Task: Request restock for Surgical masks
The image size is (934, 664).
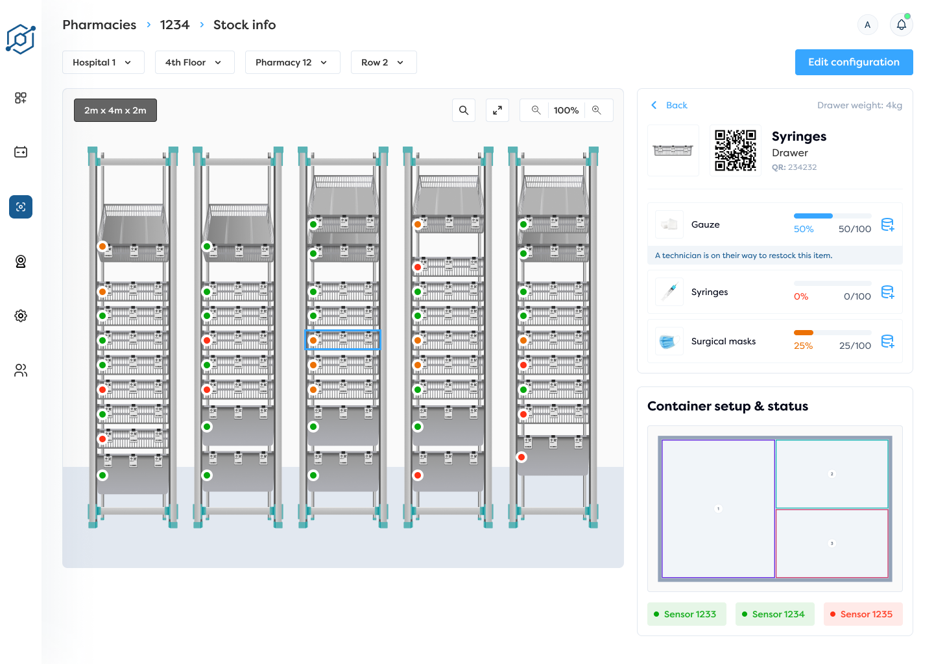Action: [888, 341]
